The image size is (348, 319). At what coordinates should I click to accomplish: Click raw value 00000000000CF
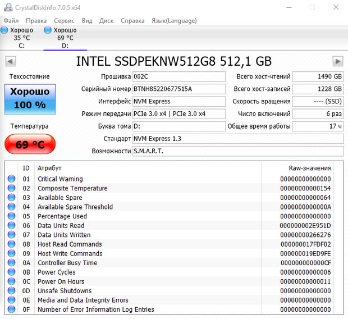[306, 263]
